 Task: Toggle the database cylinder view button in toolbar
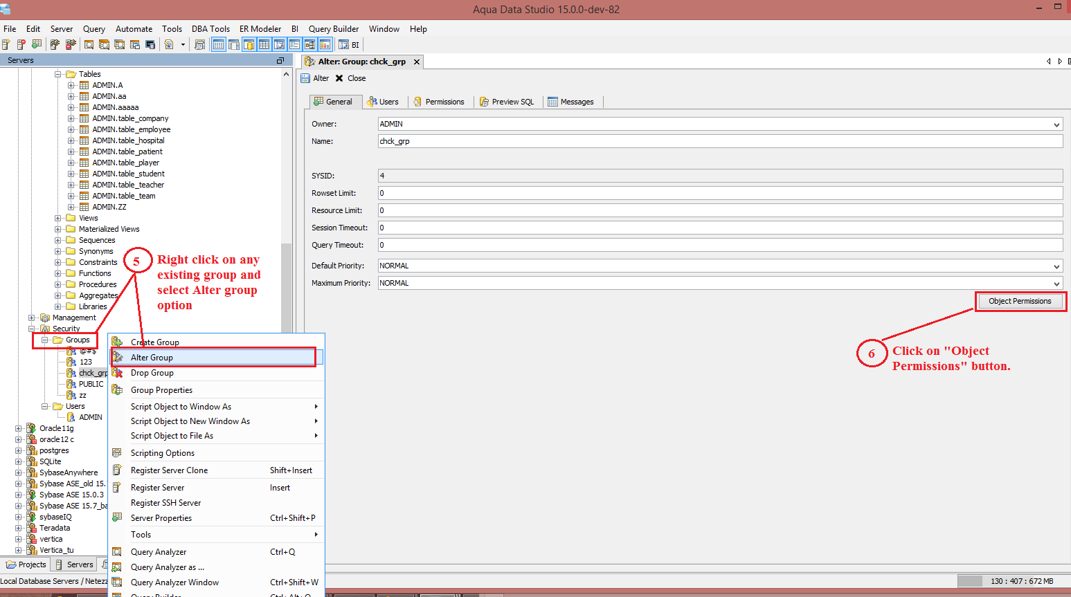[x=249, y=45]
